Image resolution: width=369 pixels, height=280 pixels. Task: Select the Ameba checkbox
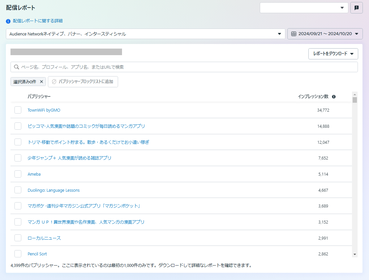click(x=18, y=174)
